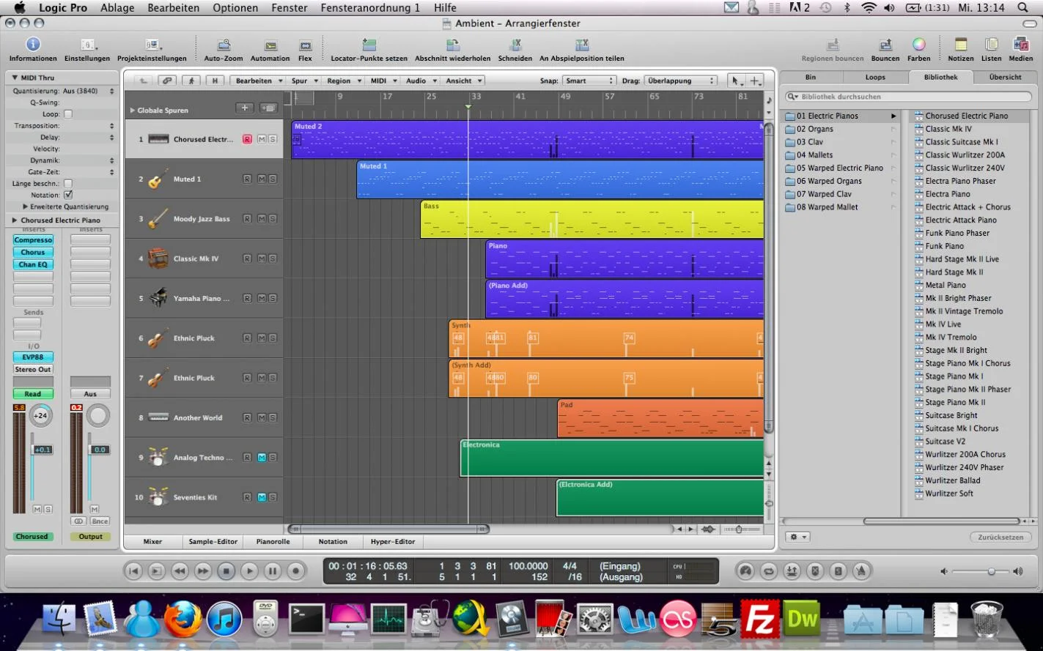Open the Snap dropdown menu
The height and width of the screenshot is (651, 1043).
[589, 81]
